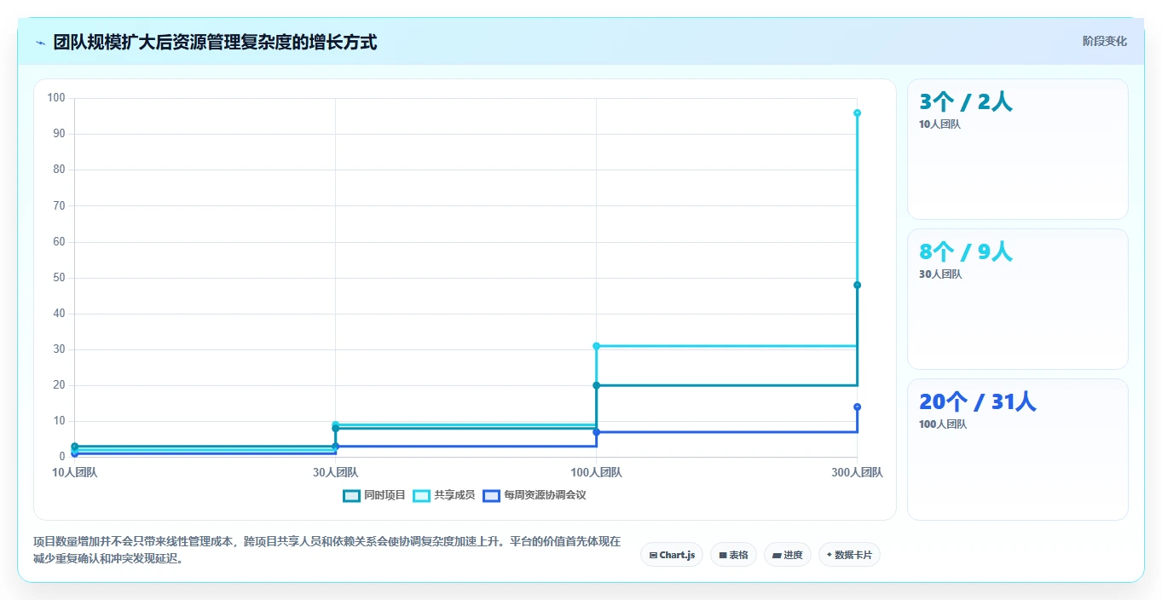Toggle the 每周资源协调会议 legend color box
The width and height of the screenshot is (1162, 600).
(x=492, y=495)
